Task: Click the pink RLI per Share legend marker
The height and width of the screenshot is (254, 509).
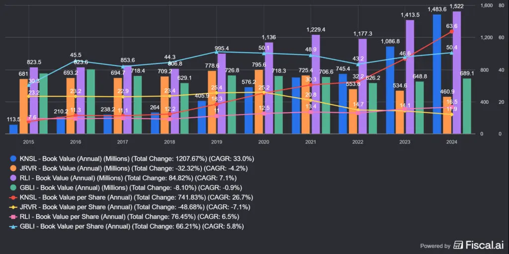Action: pyautogui.click(x=14, y=217)
